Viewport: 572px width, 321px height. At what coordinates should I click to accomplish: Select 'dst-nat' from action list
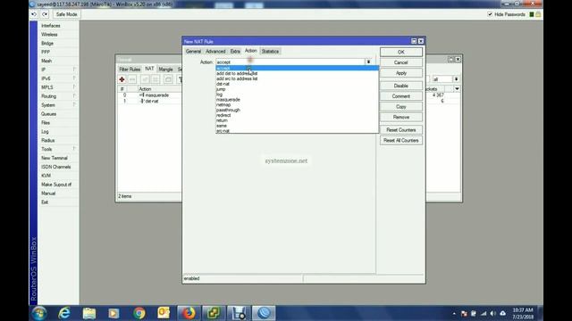[x=223, y=84]
